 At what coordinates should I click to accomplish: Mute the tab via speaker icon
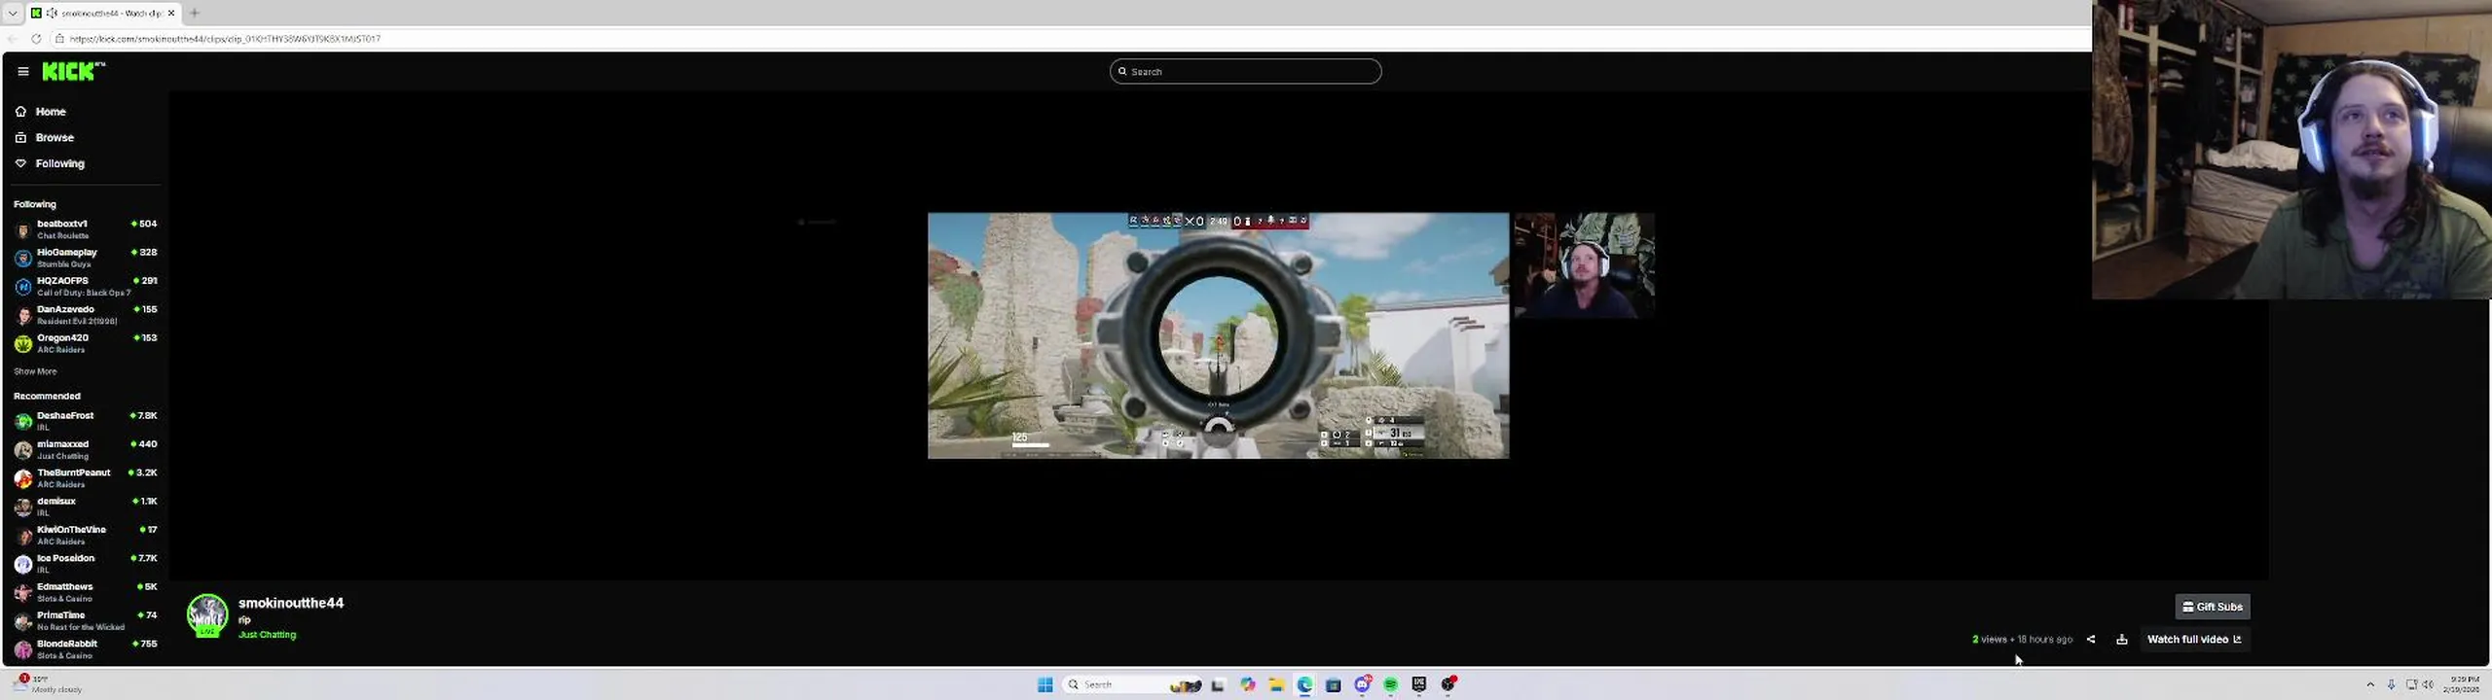52,13
